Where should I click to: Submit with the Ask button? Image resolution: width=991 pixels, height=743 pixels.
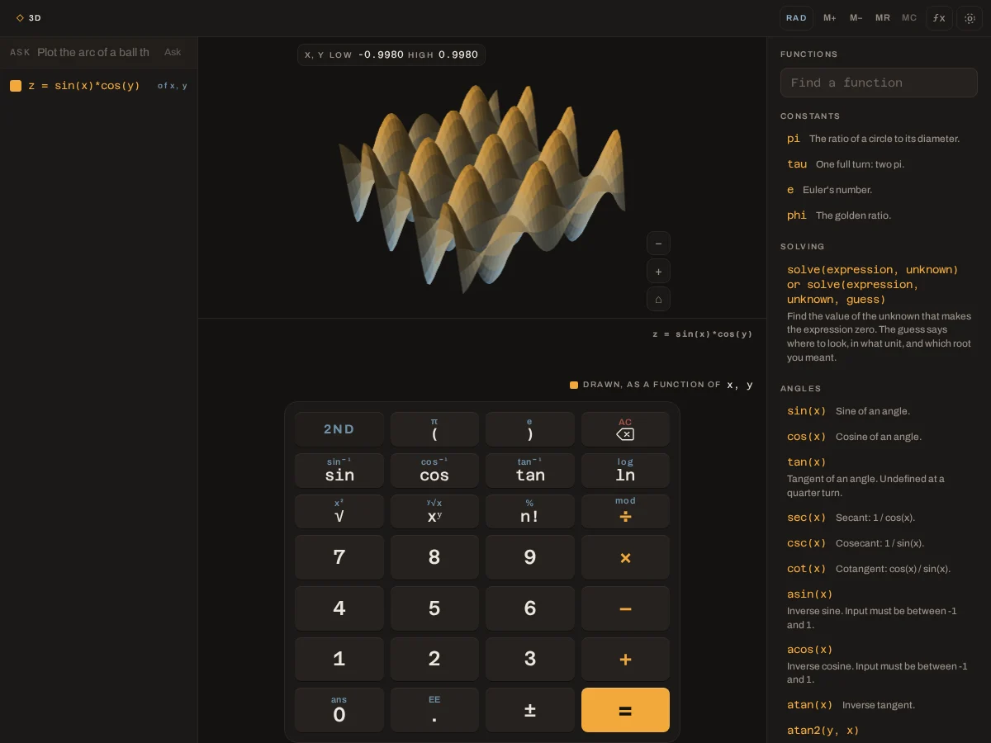173,52
